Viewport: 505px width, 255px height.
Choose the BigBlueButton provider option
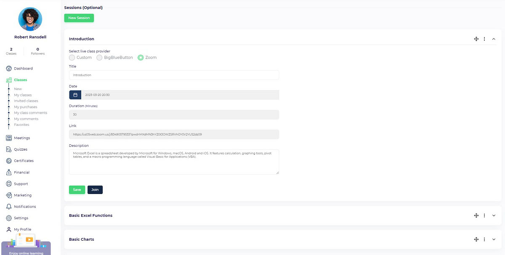pos(99,58)
